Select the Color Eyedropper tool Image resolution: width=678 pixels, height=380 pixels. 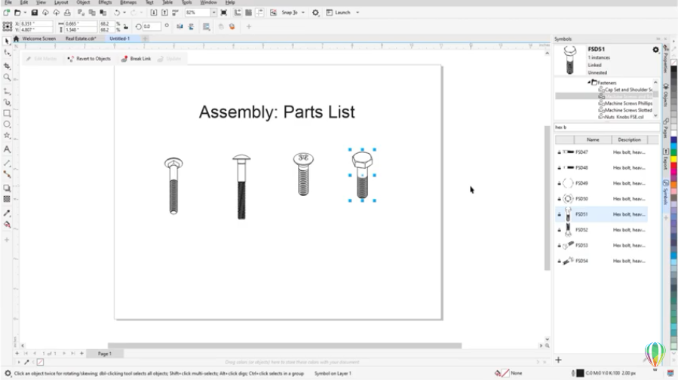pyautogui.click(x=7, y=213)
